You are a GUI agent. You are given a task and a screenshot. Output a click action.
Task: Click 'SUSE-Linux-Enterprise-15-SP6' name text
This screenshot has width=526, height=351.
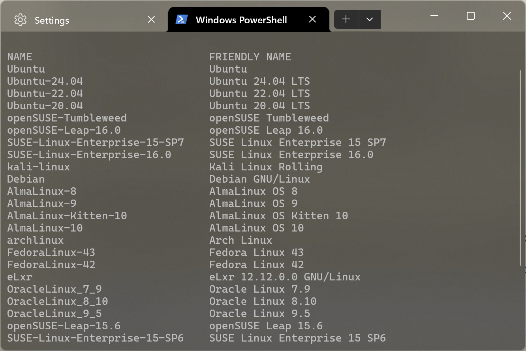[96, 338]
